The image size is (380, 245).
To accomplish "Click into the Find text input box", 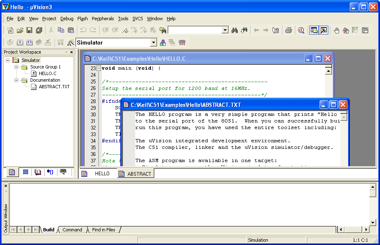I will [195, 30].
